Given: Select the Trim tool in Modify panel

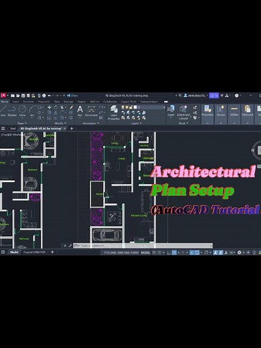Looking at the screenshot, I should click(62, 108).
